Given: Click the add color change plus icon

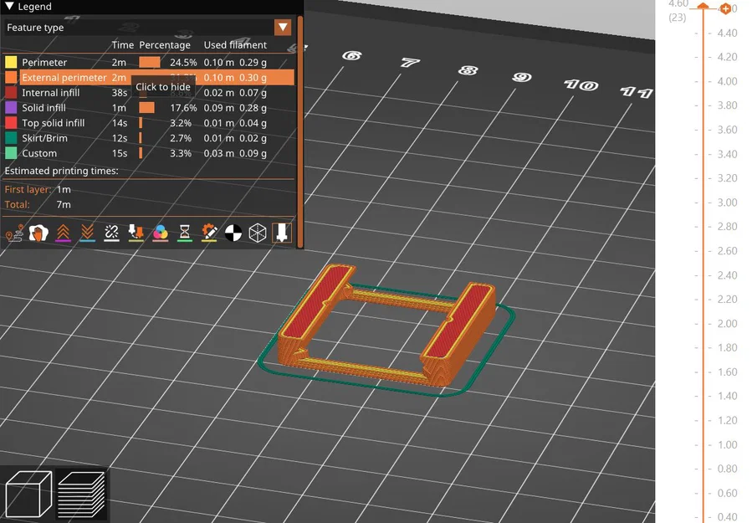Looking at the screenshot, I should point(725,8).
